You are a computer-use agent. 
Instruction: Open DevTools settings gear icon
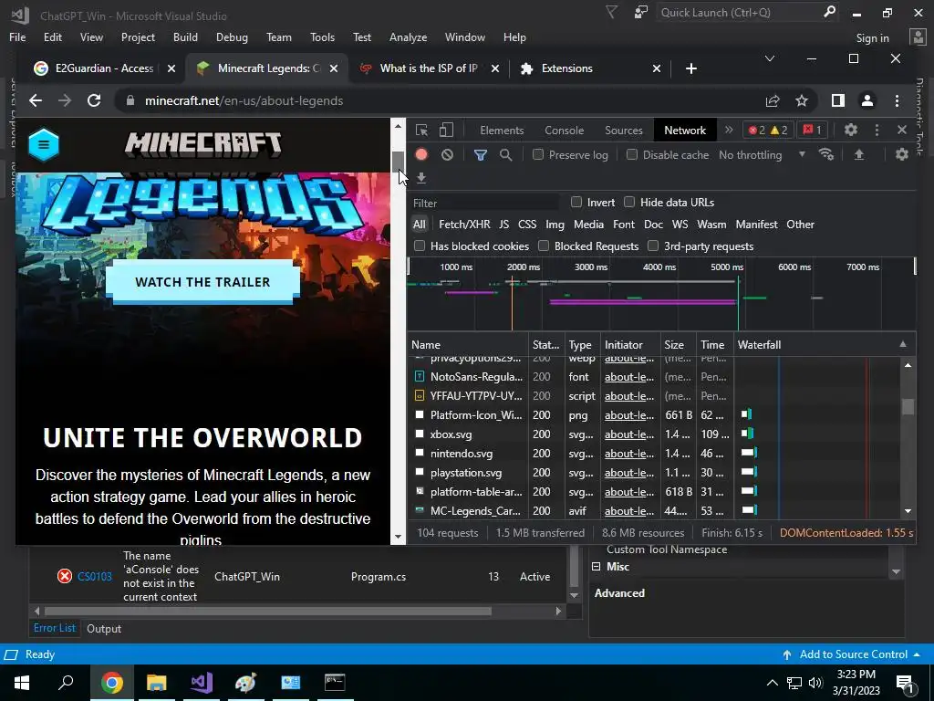click(851, 130)
